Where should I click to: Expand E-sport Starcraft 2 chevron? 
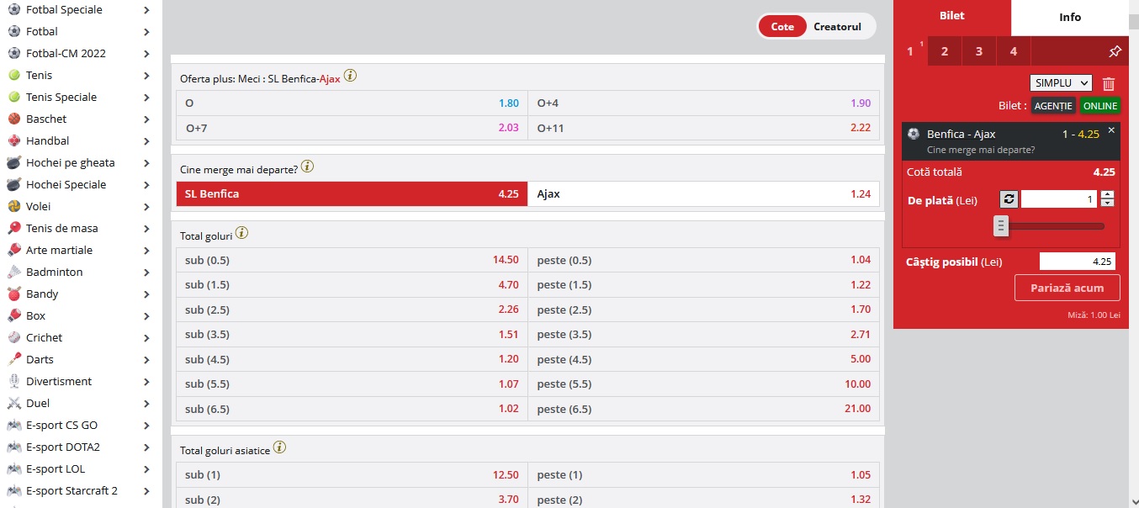[x=146, y=491]
